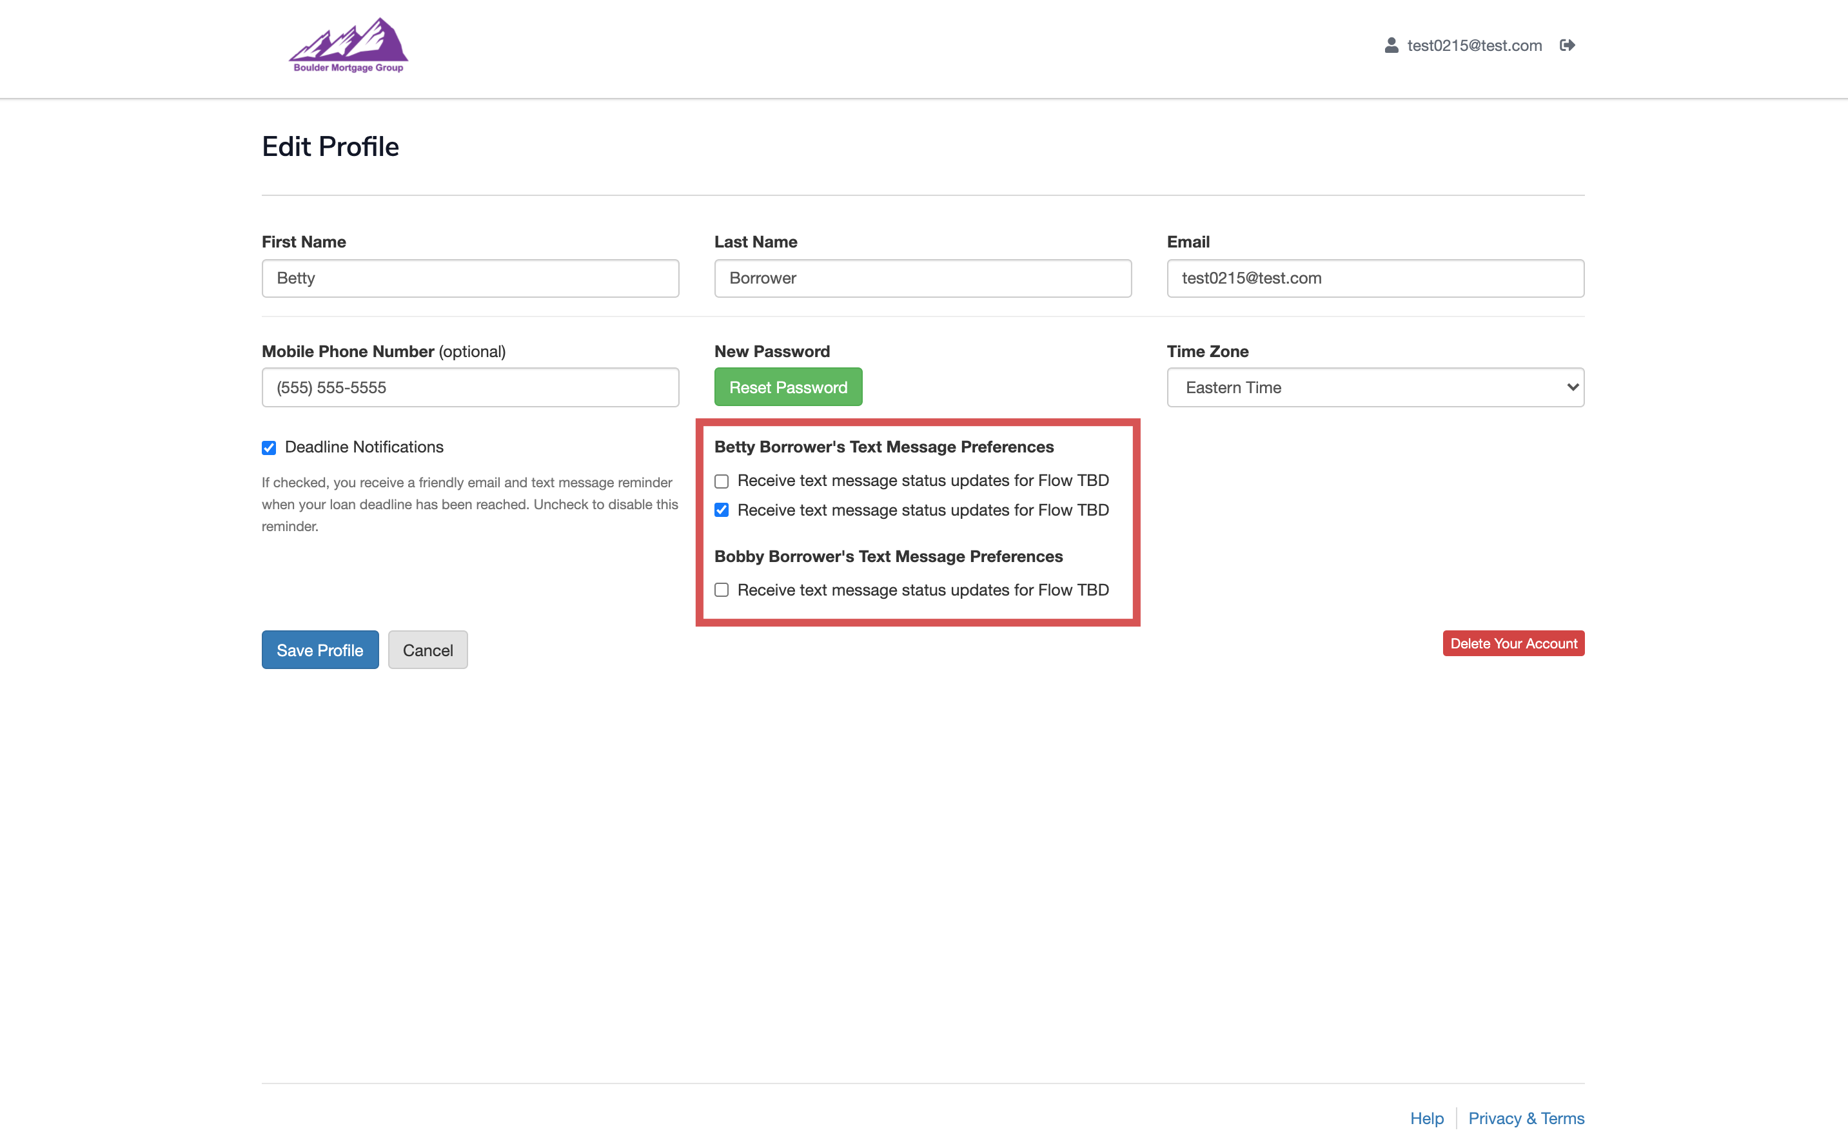Screen dimensions: 1848x1146
Task: Click the Time Zone dropdown arrow
Action: [x=1571, y=387]
